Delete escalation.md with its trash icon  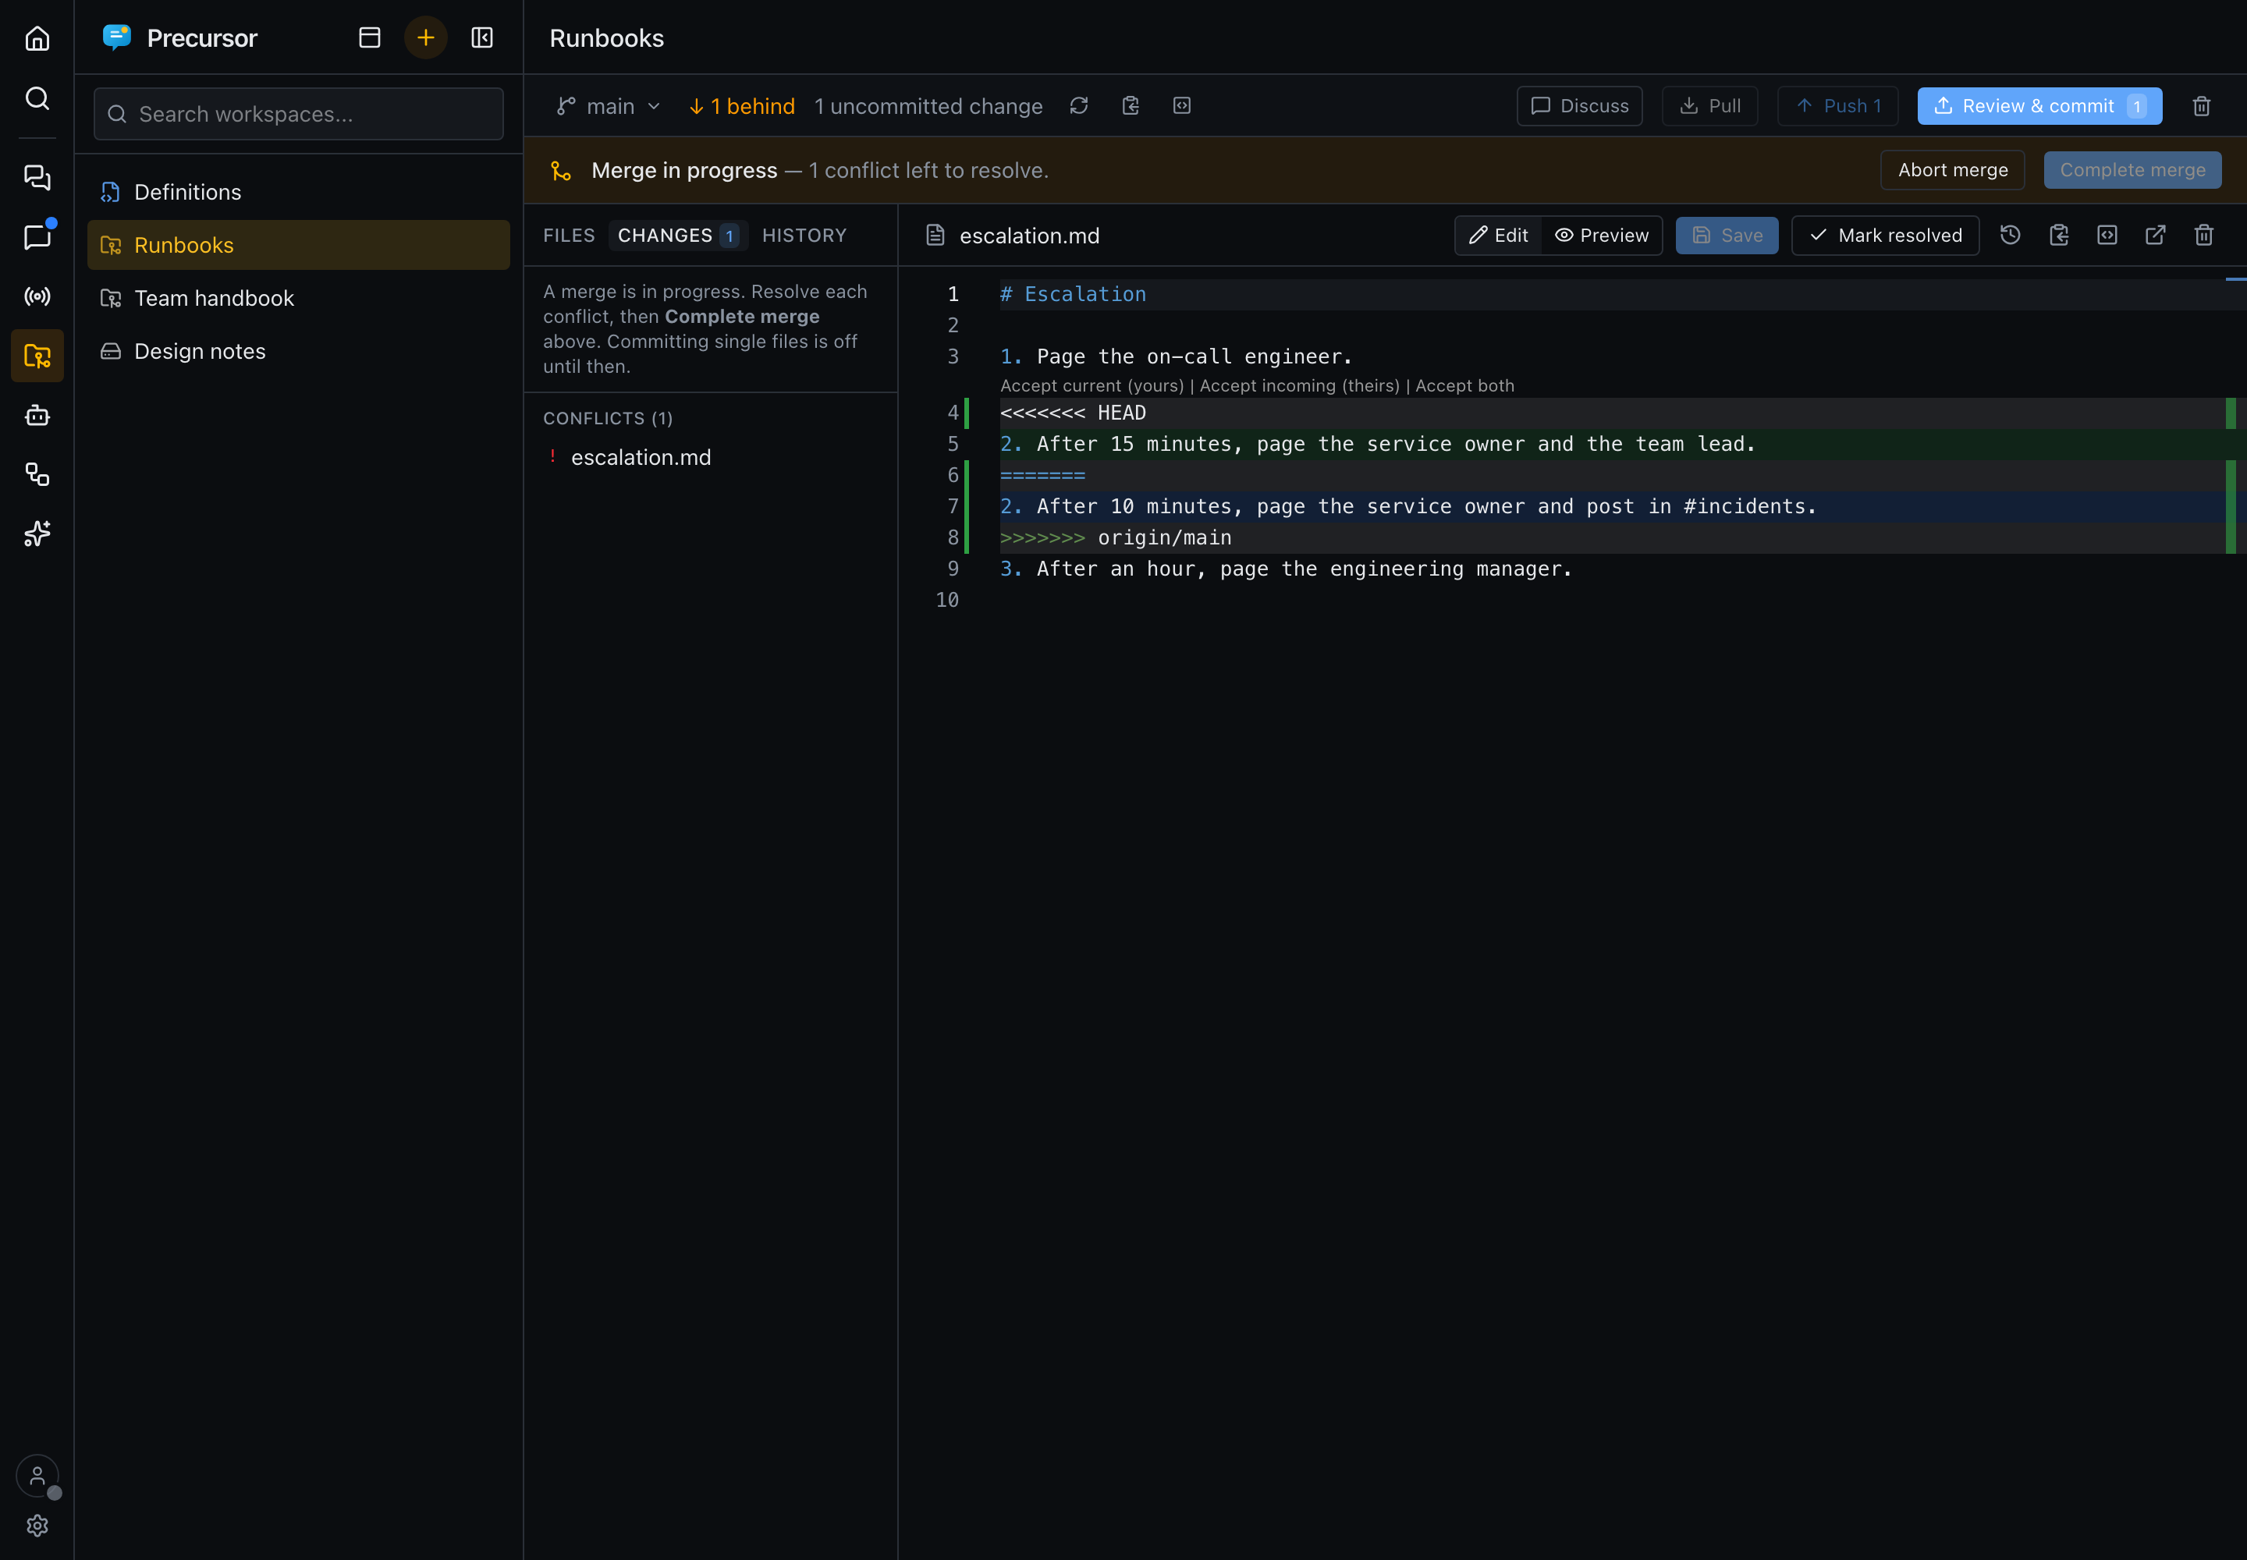pos(2203,235)
